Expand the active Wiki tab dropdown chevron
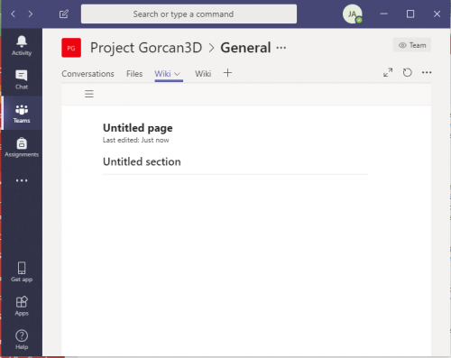451x358 pixels. [x=178, y=74]
